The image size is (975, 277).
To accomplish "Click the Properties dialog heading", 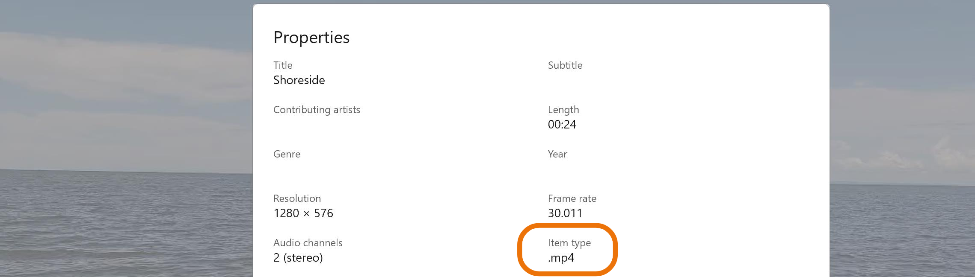I will tap(312, 38).
